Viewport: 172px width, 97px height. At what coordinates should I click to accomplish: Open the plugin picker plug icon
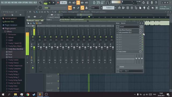(x=144, y=8)
